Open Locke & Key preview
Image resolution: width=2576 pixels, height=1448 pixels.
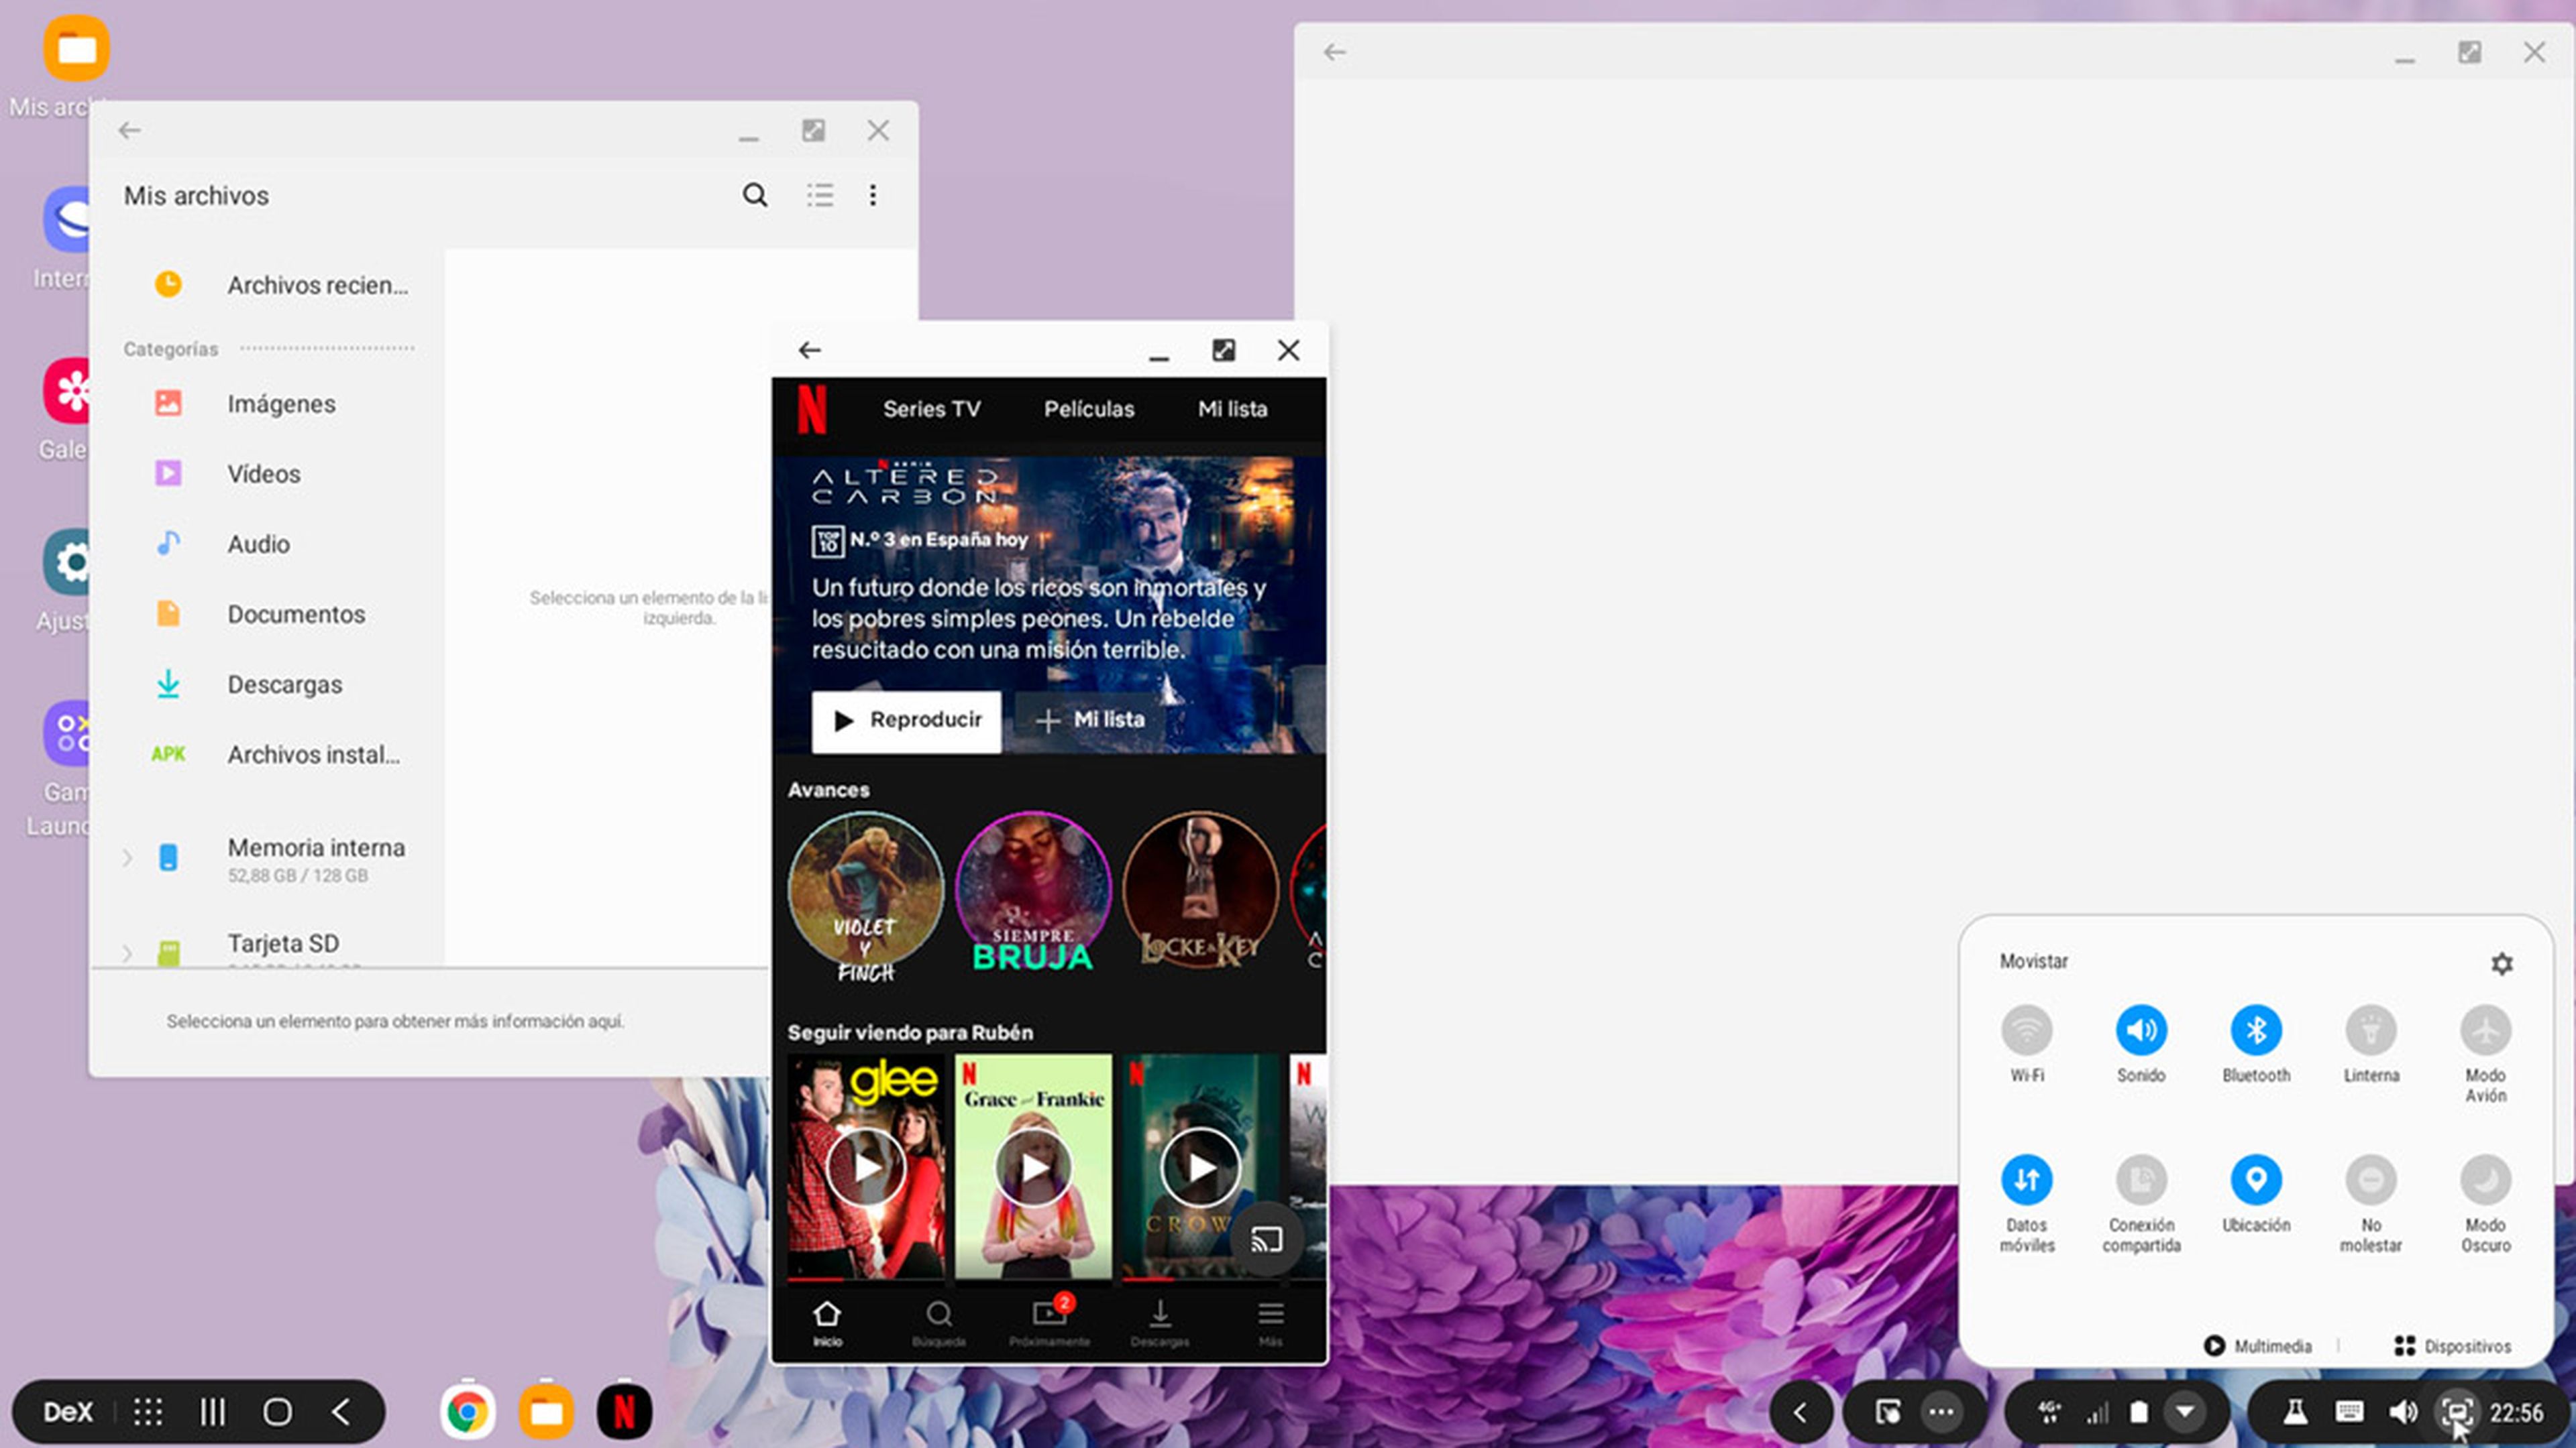(1200, 890)
